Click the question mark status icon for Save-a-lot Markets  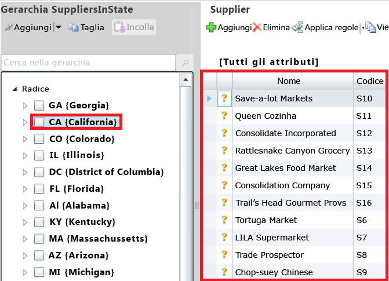(224, 98)
